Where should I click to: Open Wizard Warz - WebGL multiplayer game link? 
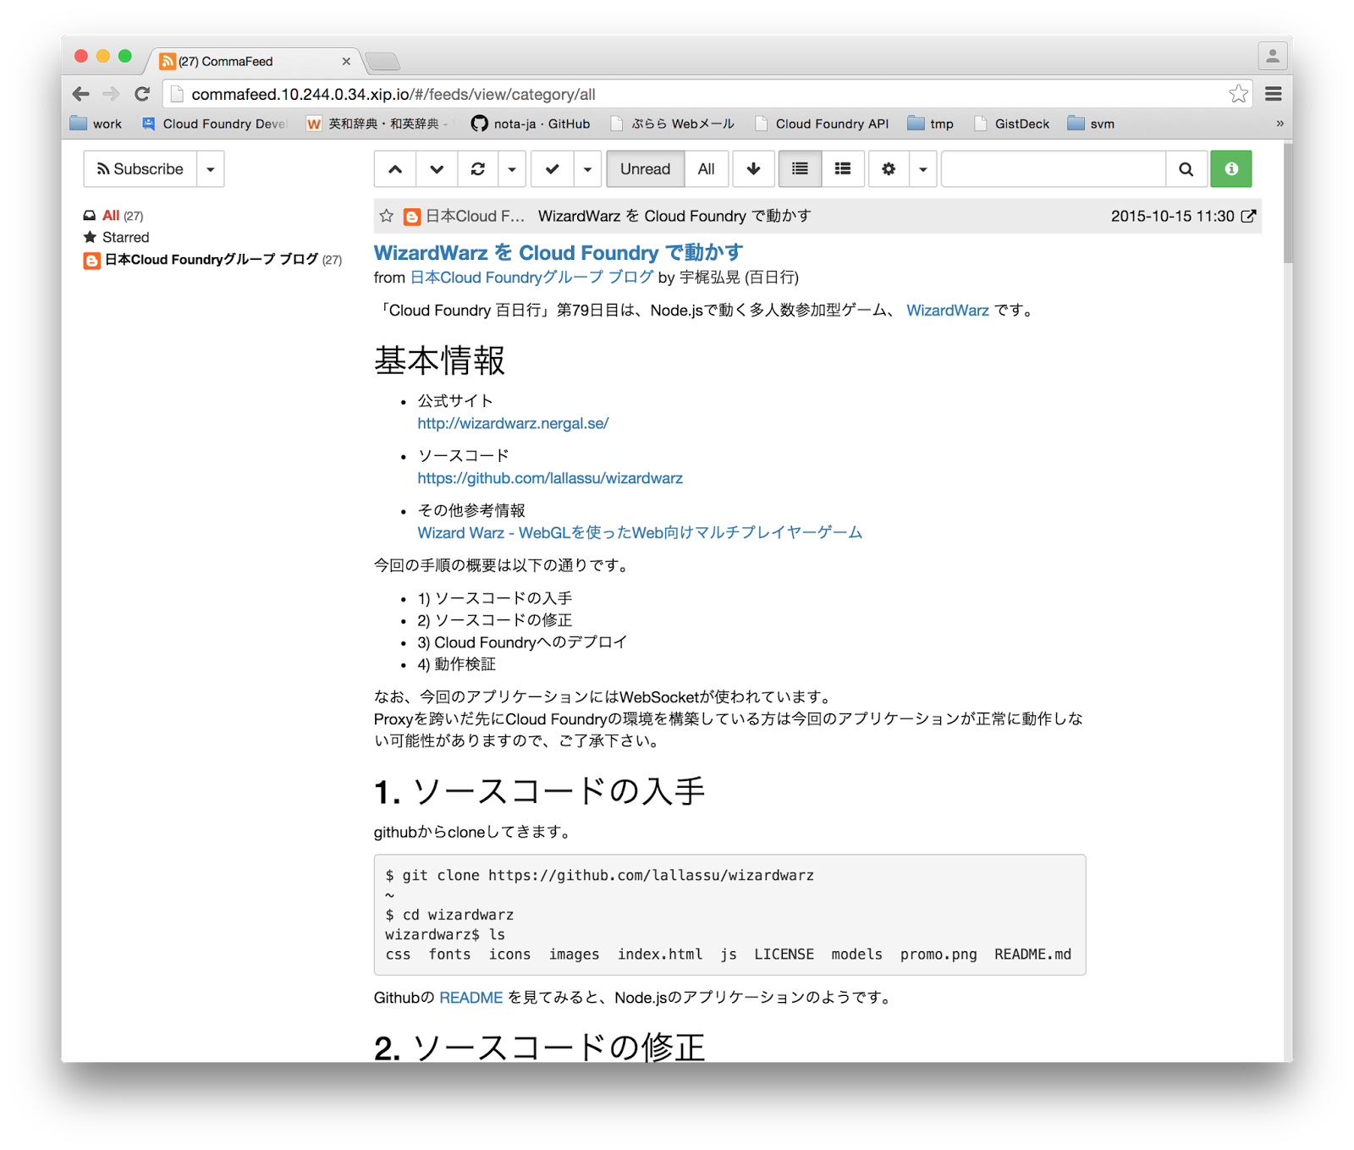point(640,532)
